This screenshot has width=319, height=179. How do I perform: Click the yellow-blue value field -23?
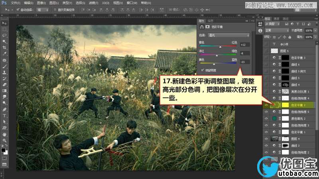(x=244, y=62)
